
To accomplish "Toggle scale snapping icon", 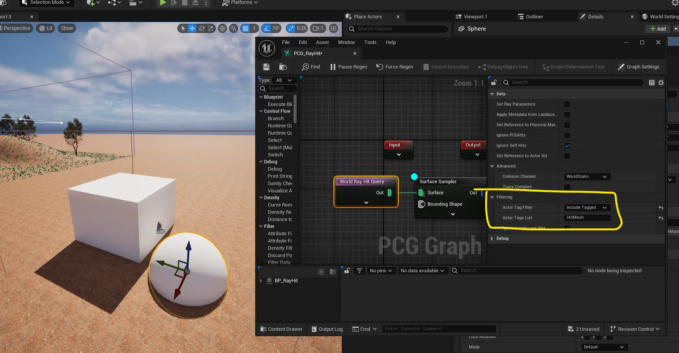I will (x=291, y=28).
